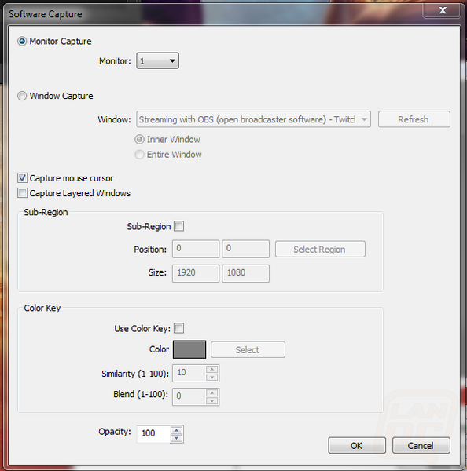Click the Blend value field
The height and width of the screenshot is (471, 467).
tap(189, 396)
